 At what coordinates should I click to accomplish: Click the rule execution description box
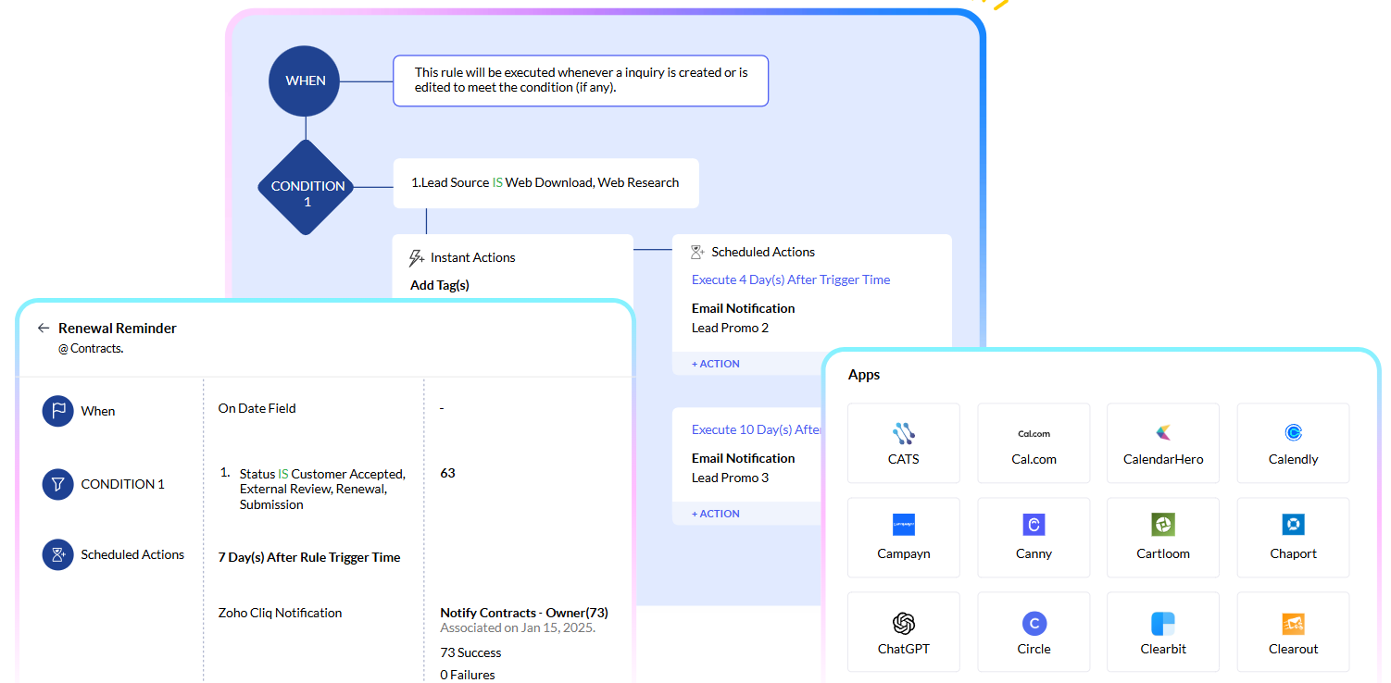581,81
